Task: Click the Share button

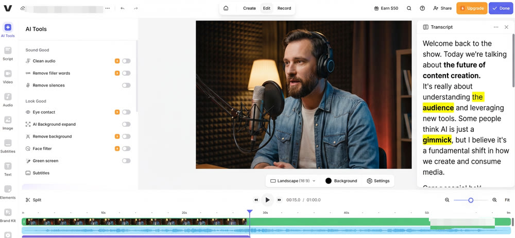Action: (442, 8)
